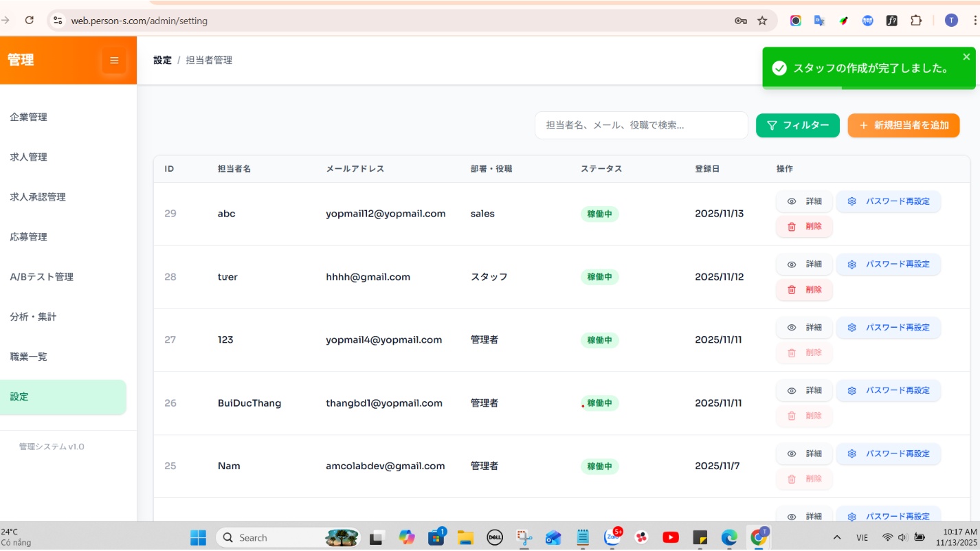Image resolution: width=980 pixels, height=551 pixels.
Task: Delete staff abc with the 削除 button
Action: tap(804, 226)
